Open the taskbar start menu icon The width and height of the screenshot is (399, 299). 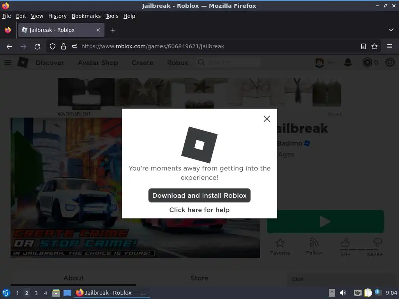pyautogui.click(x=6, y=293)
